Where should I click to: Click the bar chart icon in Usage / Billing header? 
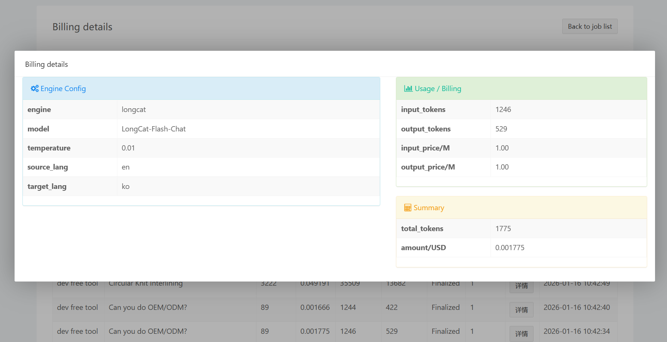tap(408, 88)
